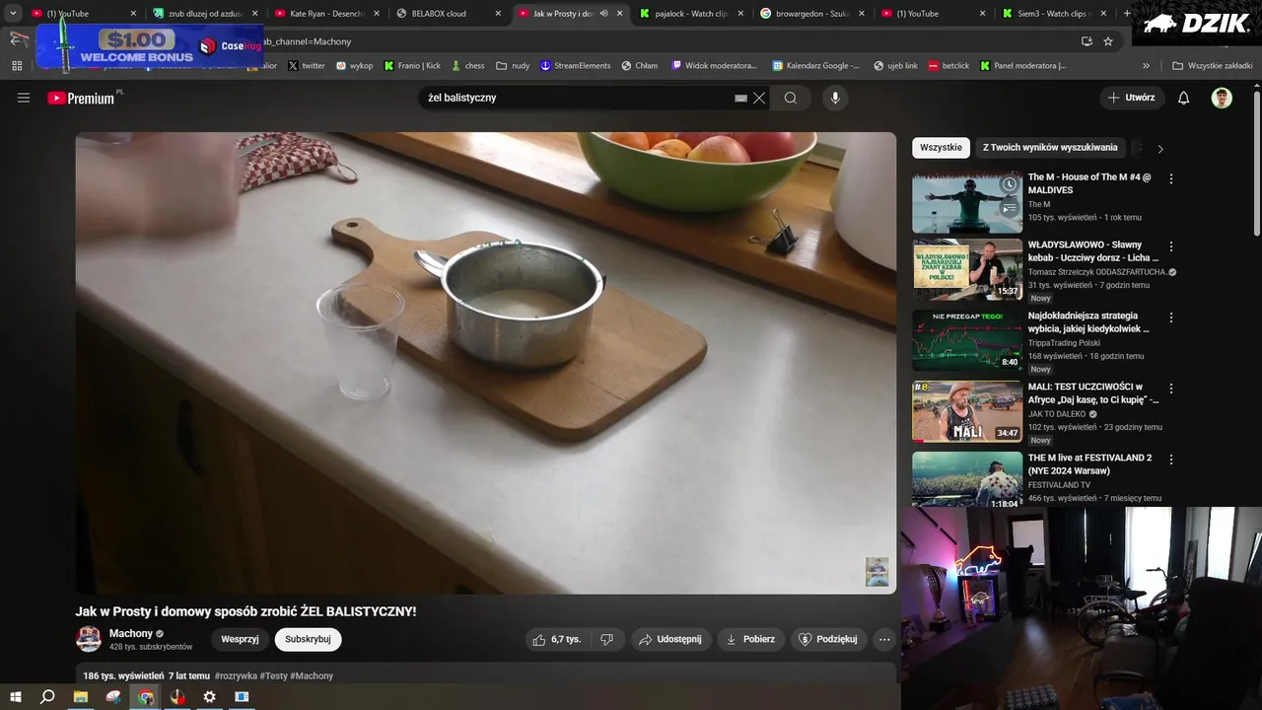The width and height of the screenshot is (1262, 710).
Task: Open Settings gear on the taskbar
Action: pos(209,697)
